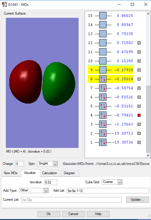The height and width of the screenshot is (220, 151).
Task: Select the occupied orbital box for MO 7
Action: point(103,88)
